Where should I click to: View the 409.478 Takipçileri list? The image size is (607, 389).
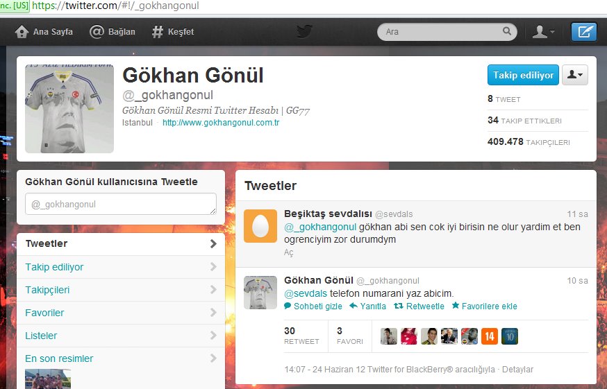point(529,142)
